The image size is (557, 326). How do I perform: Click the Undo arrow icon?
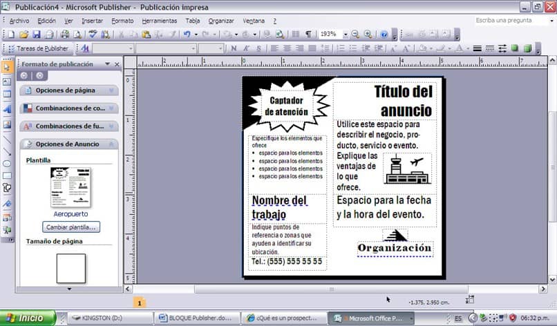coord(187,35)
